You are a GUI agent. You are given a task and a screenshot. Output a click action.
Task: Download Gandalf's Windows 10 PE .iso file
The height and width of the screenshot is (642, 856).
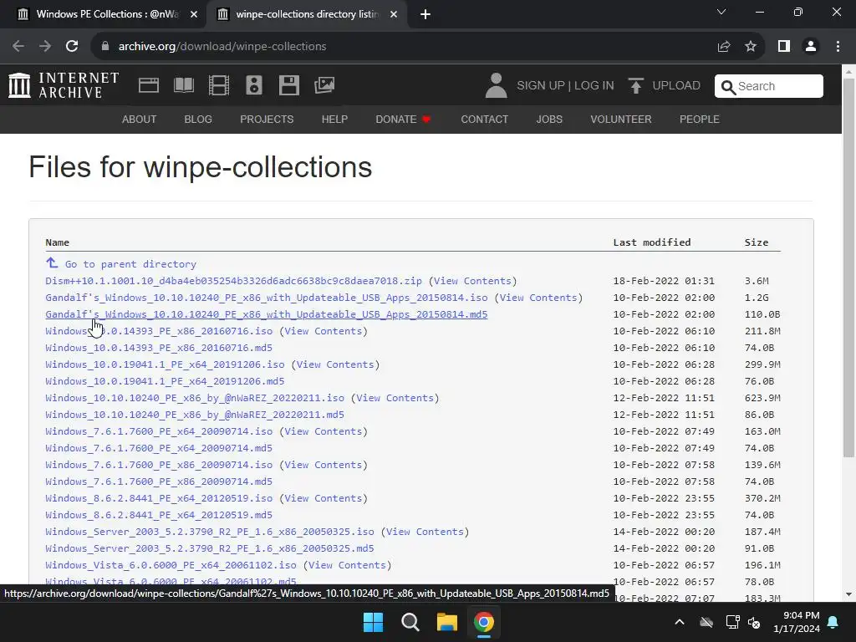(267, 298)
